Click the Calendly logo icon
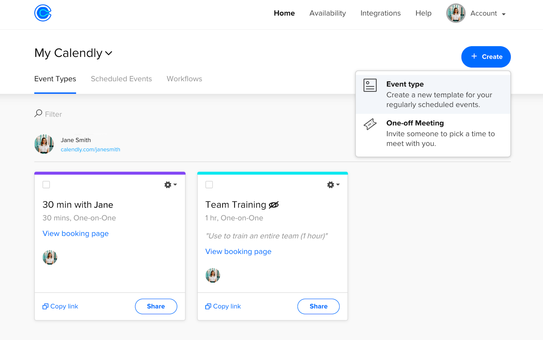The image size is (543, 340). point(43,13)
